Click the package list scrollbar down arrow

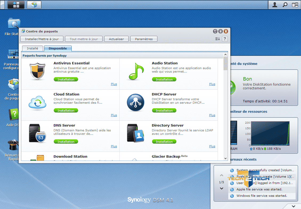click(226, 158)
